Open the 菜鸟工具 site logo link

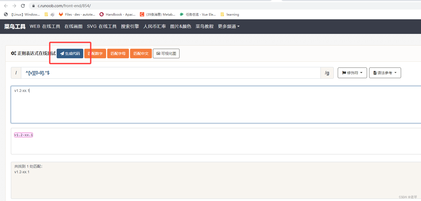coord(15,26)
